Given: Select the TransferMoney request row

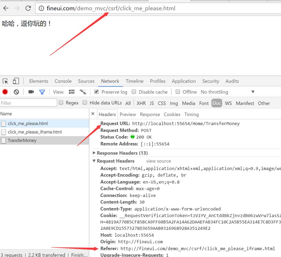Looking at the screenshot, I should click(44, 140).
